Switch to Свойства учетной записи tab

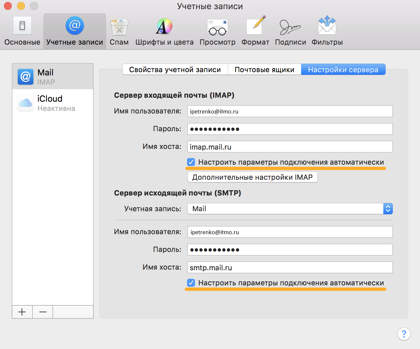(x=175, y=70)
